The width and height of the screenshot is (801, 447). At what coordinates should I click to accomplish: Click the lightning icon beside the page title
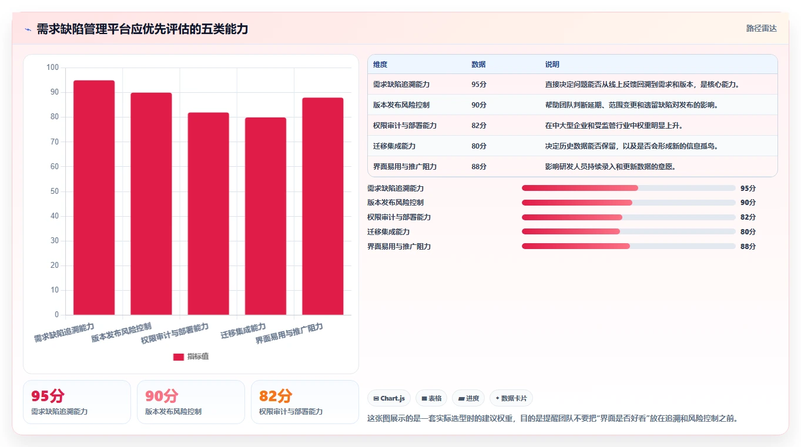pos(28,29)
